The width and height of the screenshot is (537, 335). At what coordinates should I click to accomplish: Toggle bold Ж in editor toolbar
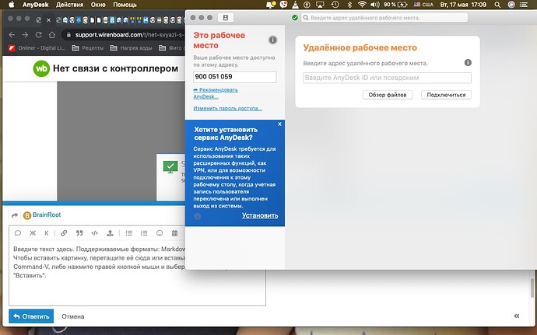click(x=33, y=233)
